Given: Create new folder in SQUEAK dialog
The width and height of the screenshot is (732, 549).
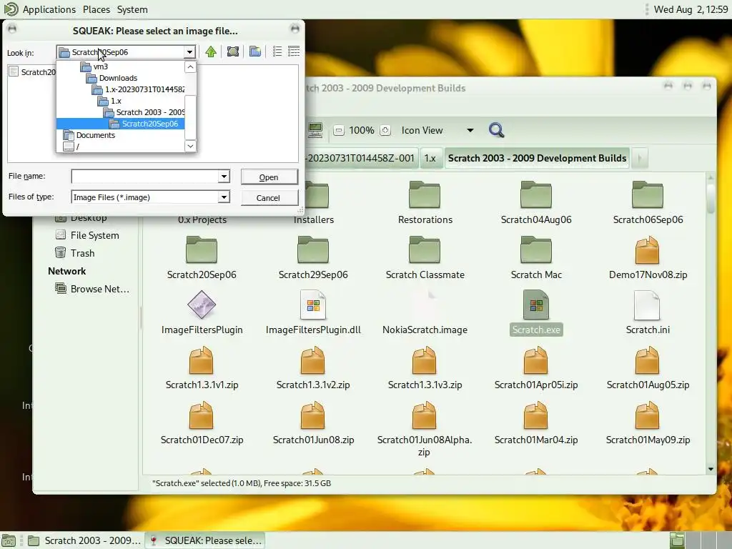Looking at the screenshot, I should (x=255, y=51).
